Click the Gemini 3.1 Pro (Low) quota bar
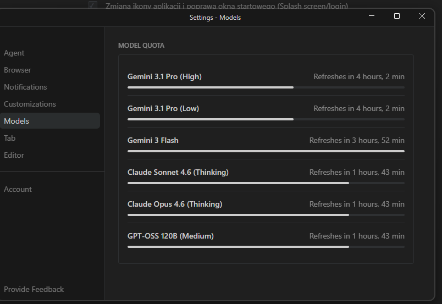The height and width of the screenshot is (304, 442). (x=266, y=119)
